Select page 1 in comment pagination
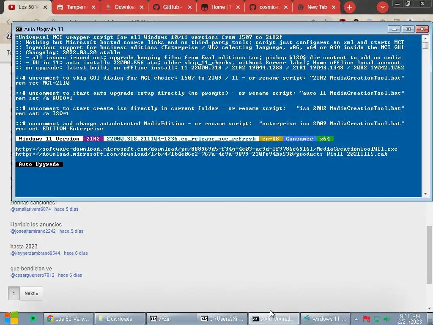The width and height of the screenshot is (433, 325). tap(14, 293)
